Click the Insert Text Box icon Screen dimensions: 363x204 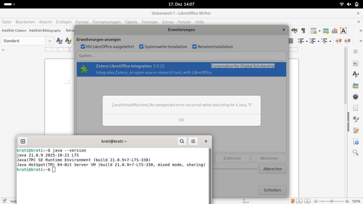343,31
